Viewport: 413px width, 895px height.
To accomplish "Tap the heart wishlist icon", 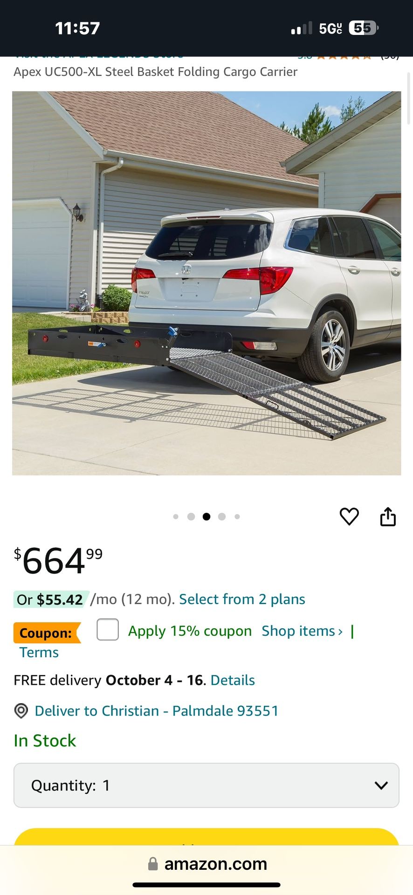I will tap(349, 516).
